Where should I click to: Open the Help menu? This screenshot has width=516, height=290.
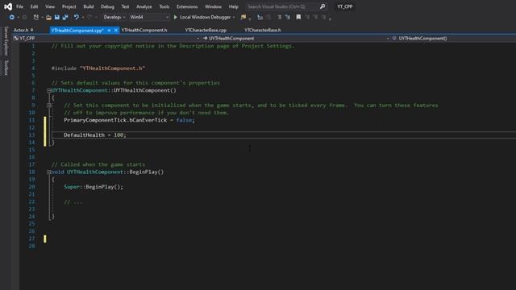[234, 6]
